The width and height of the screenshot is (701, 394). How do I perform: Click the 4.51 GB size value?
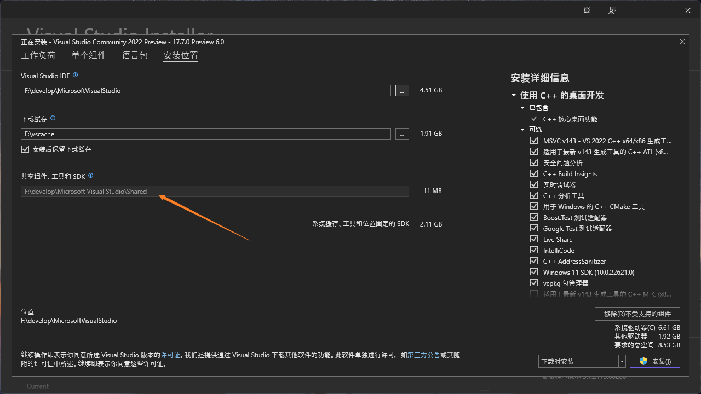(431, 90)
